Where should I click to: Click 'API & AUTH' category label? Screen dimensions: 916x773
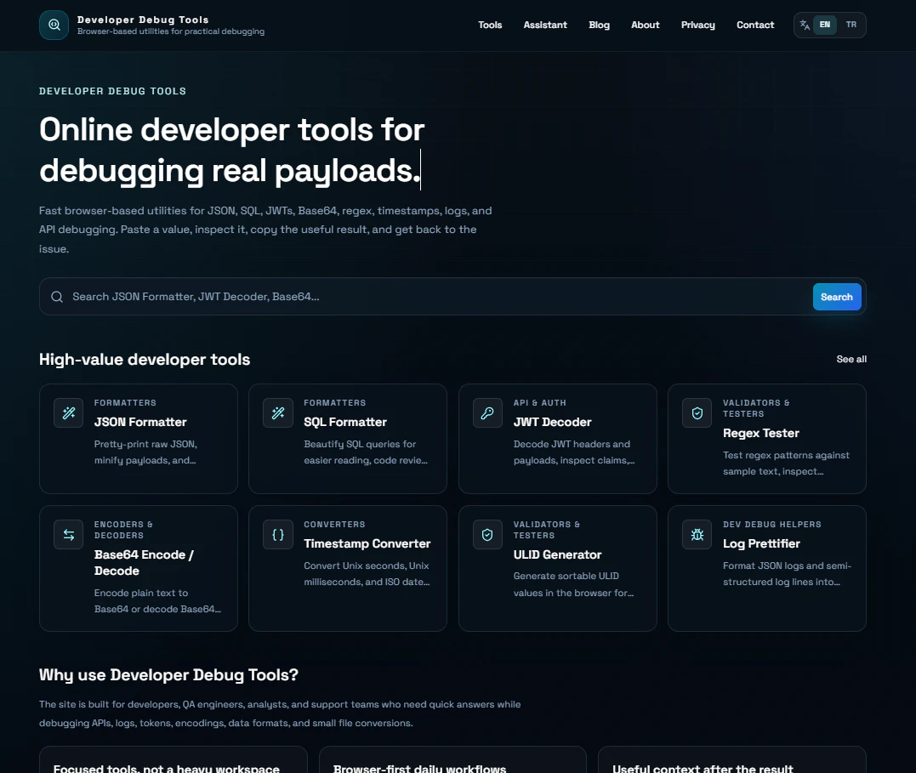point(540,402)
